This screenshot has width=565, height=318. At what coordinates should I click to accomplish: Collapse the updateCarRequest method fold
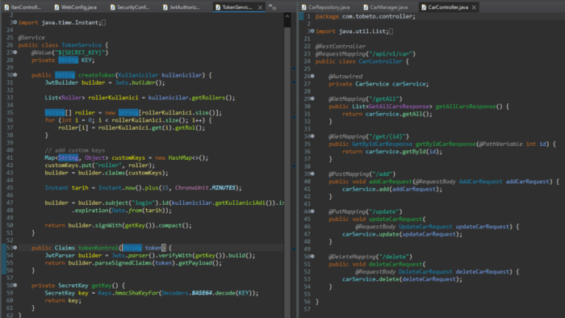(312, 211)
